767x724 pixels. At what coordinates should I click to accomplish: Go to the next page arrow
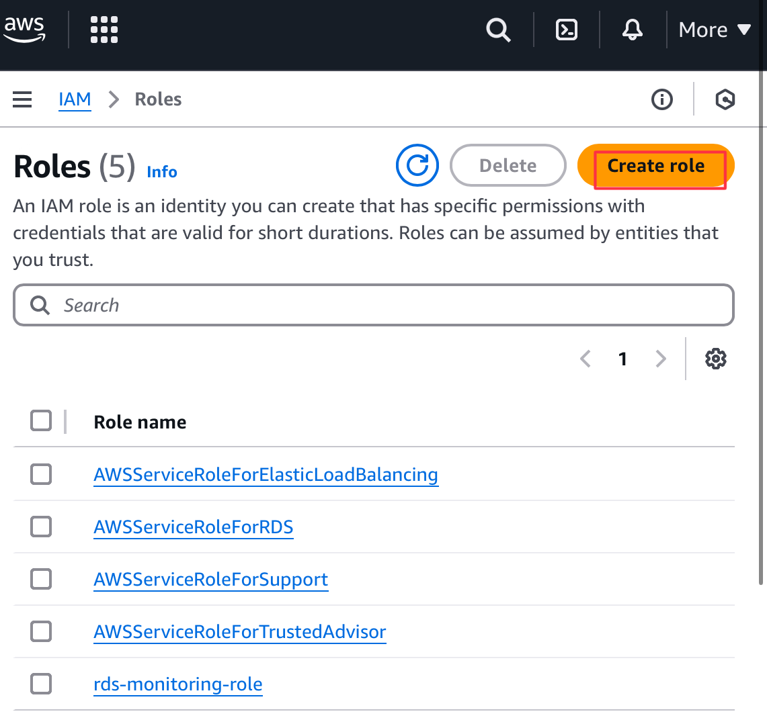[661, 359]
